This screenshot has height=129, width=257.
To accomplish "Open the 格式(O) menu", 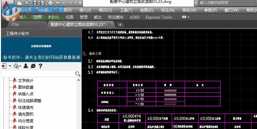I will click(106, 10).
